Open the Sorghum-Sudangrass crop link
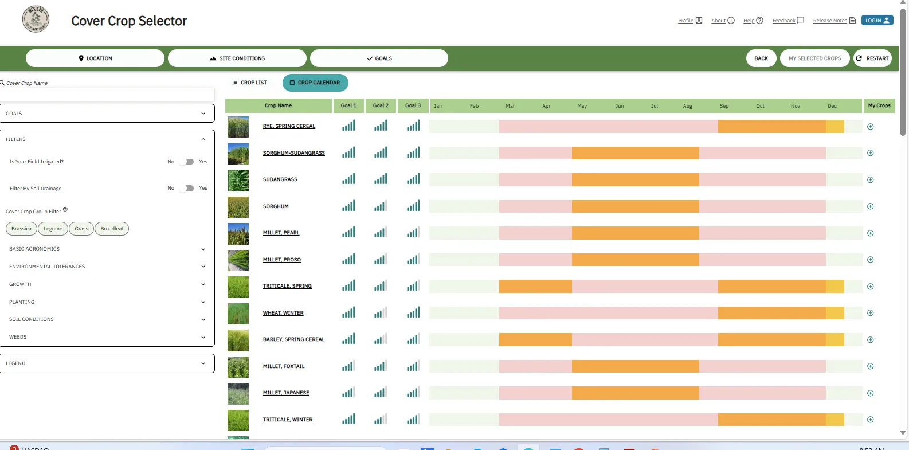 tap(293, 153)
